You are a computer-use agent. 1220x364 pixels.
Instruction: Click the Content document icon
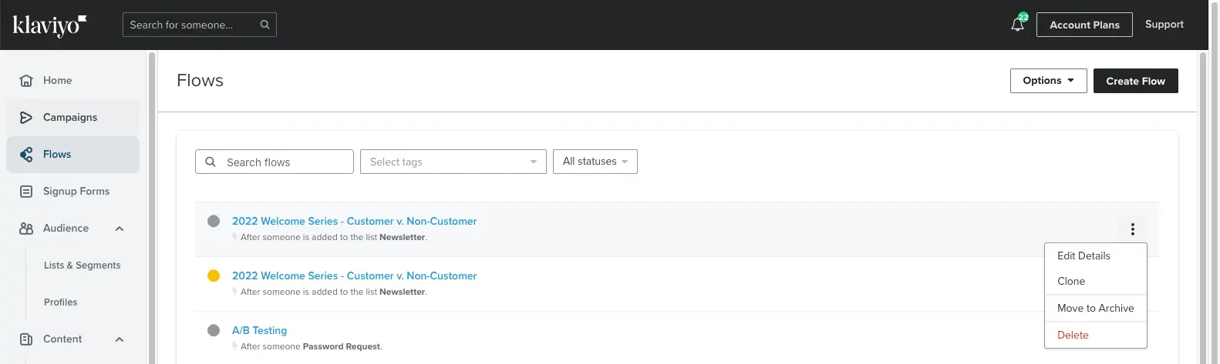coord(26,339)
